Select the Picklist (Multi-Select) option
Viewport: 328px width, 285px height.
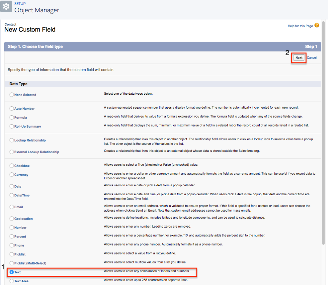[x=11, y=263]
